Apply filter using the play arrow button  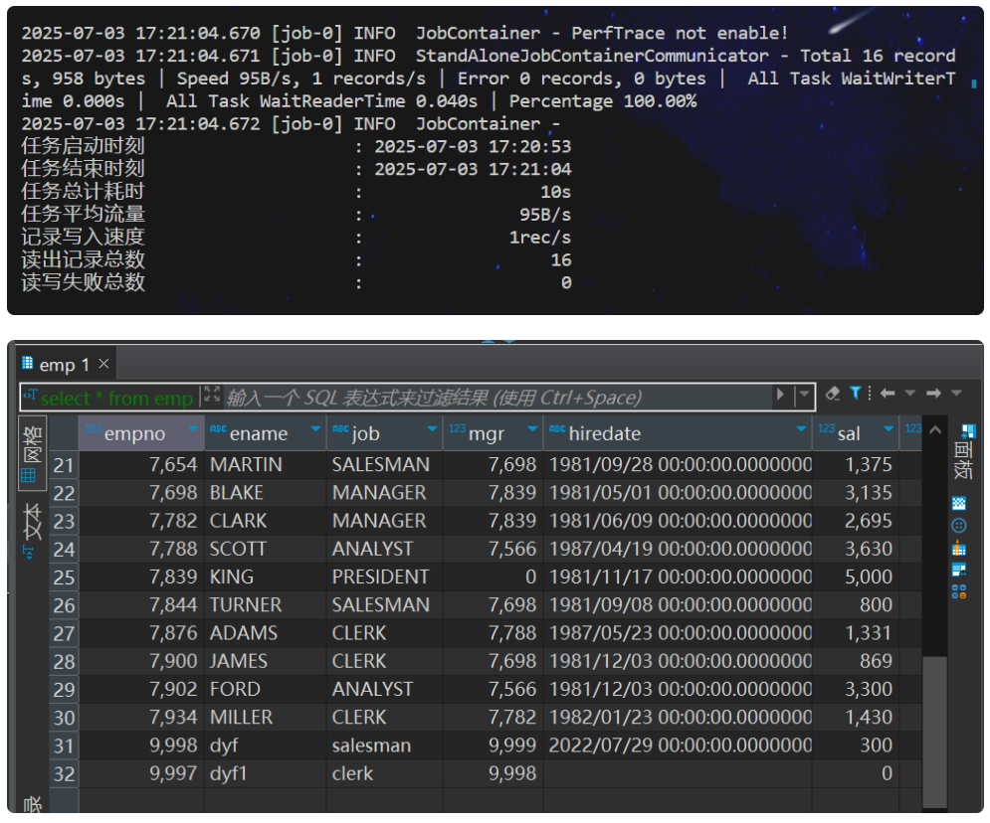pos(781,396)
